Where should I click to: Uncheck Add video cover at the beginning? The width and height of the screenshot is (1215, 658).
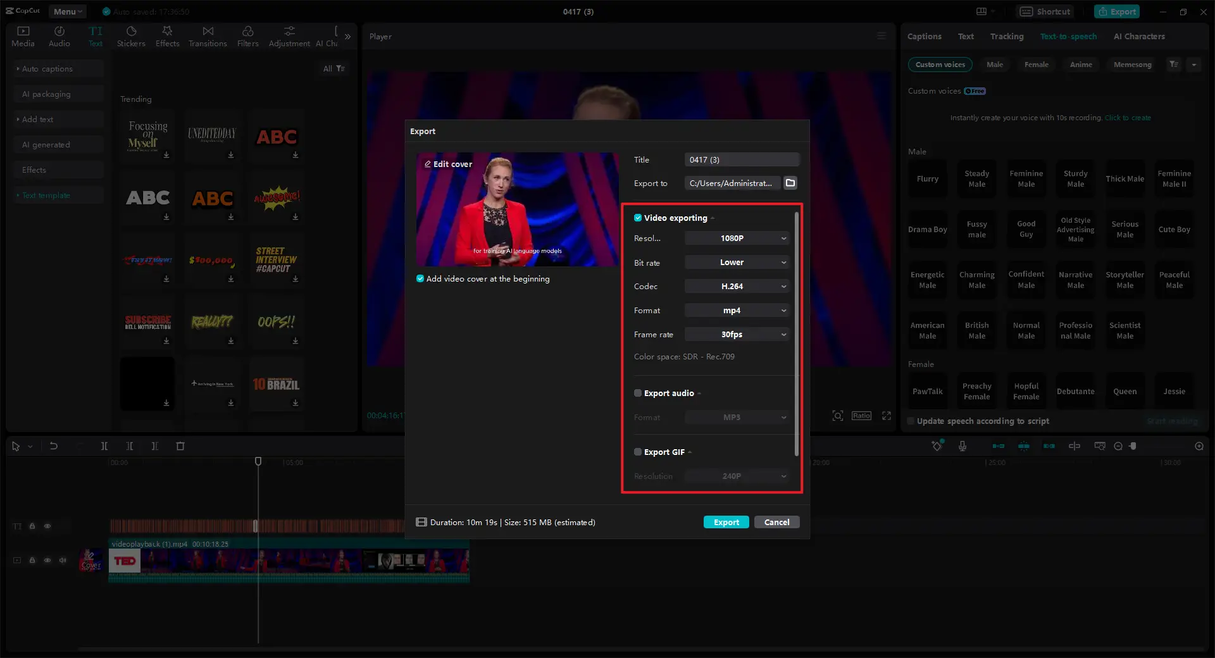click(420, 278)
